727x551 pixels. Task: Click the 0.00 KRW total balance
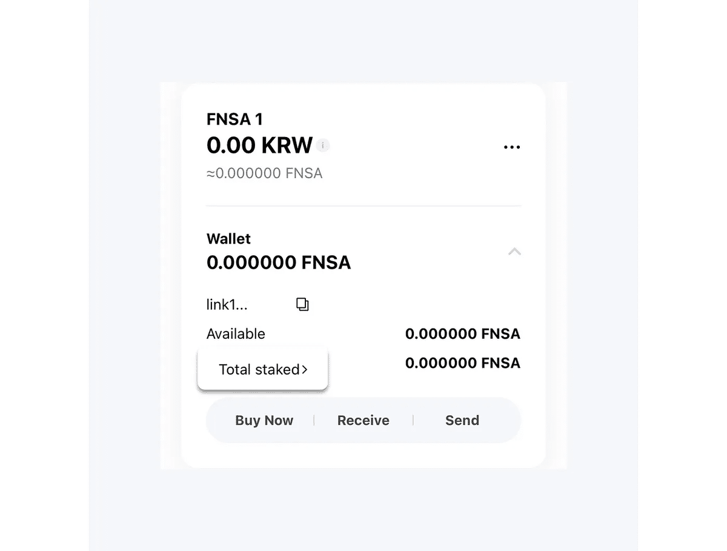pyautogui.click(x=259, y=145)
